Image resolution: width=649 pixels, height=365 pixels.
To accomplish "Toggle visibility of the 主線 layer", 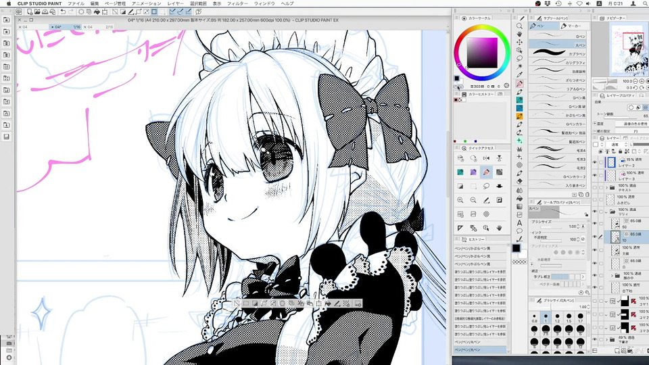I will (595, 250).
